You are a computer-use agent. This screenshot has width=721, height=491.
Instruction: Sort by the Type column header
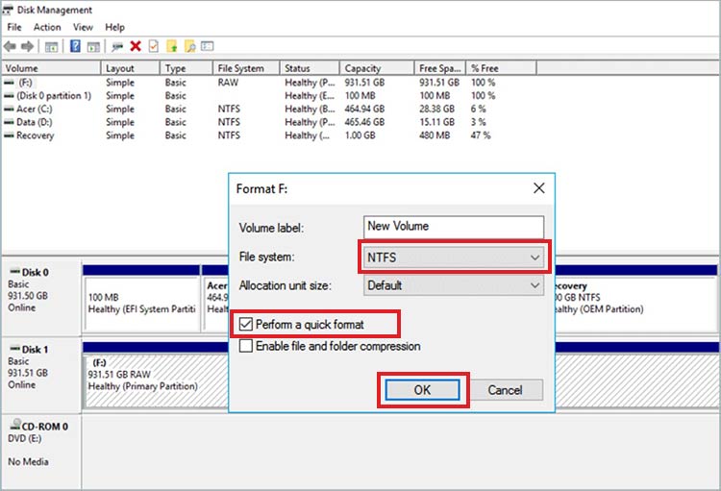coord(186,68)
